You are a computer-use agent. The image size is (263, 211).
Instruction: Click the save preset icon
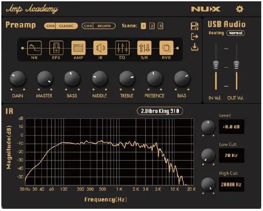[195, 26]
